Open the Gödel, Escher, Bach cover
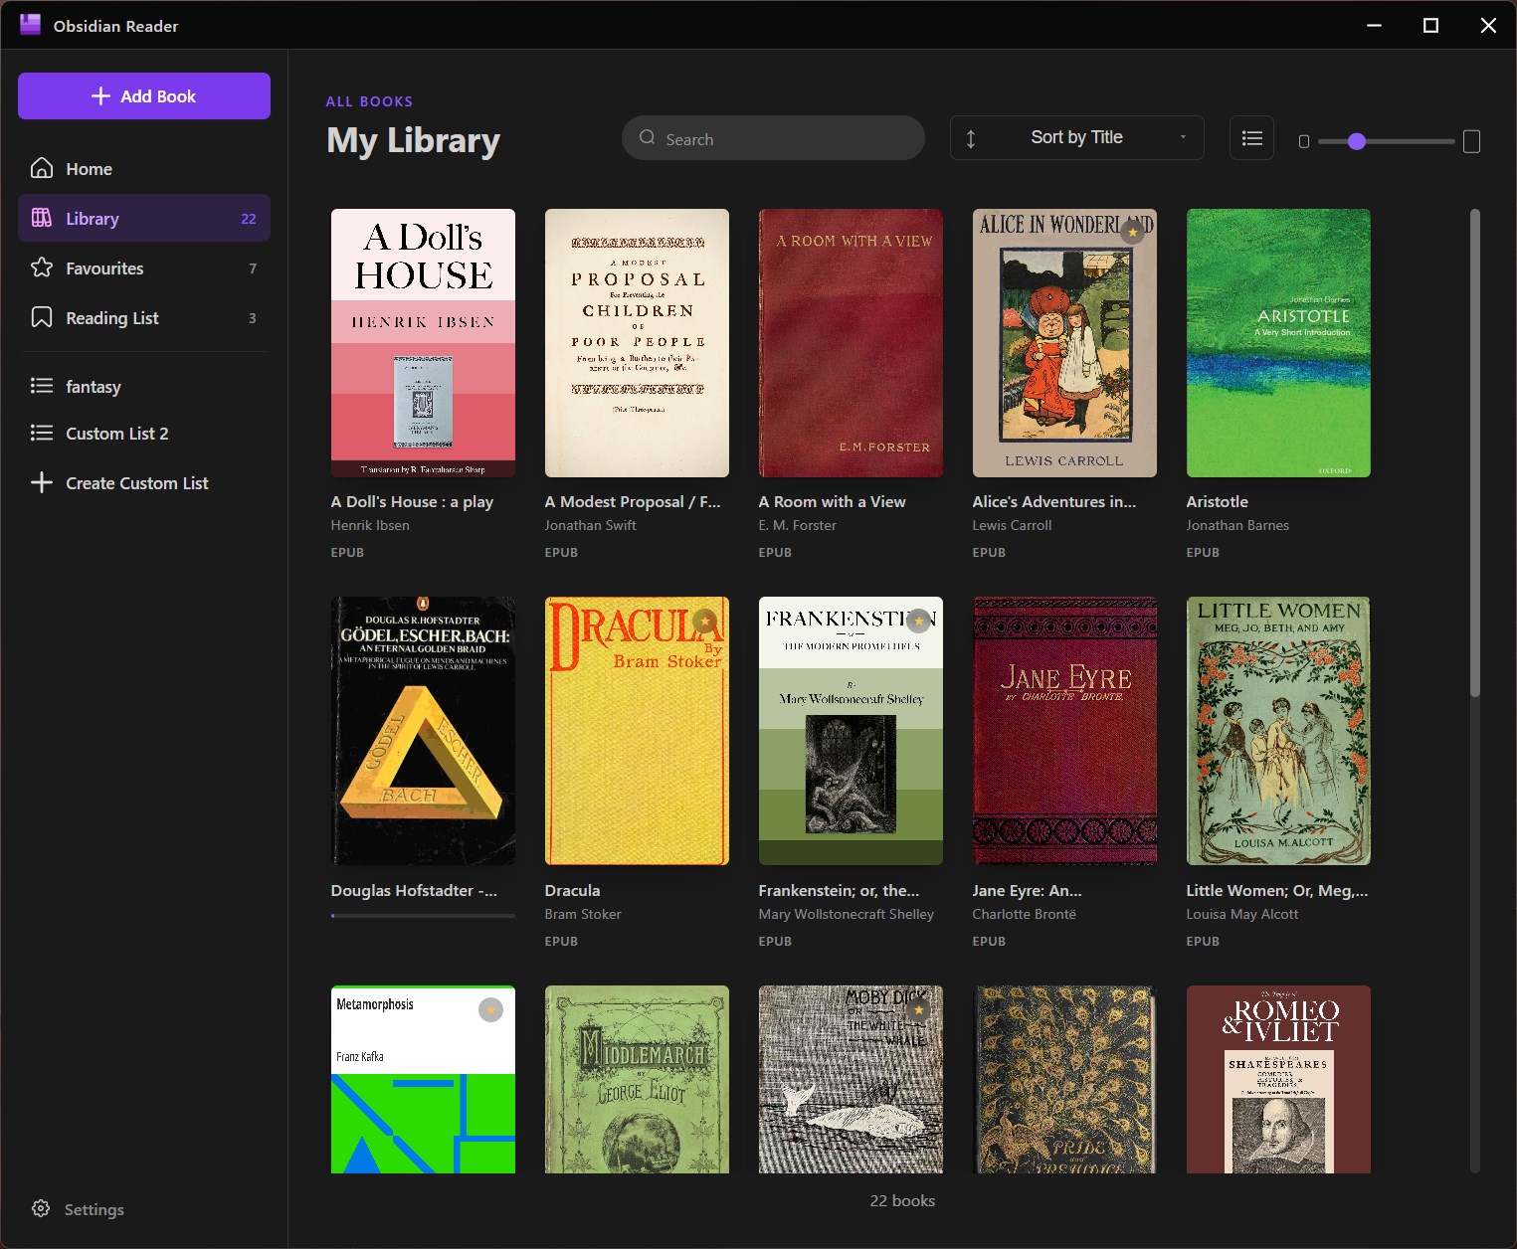This screenshot has width=1517, height=1249. (423, 731)
